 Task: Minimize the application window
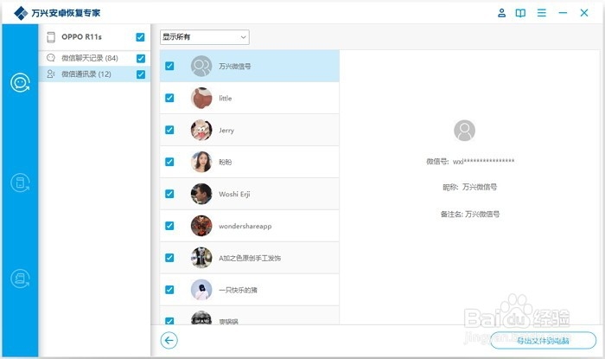(563, 13)
